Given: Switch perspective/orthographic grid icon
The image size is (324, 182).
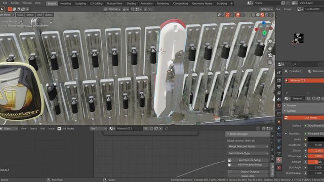Looking at the screenshot, I should click(x=270, y=62).
